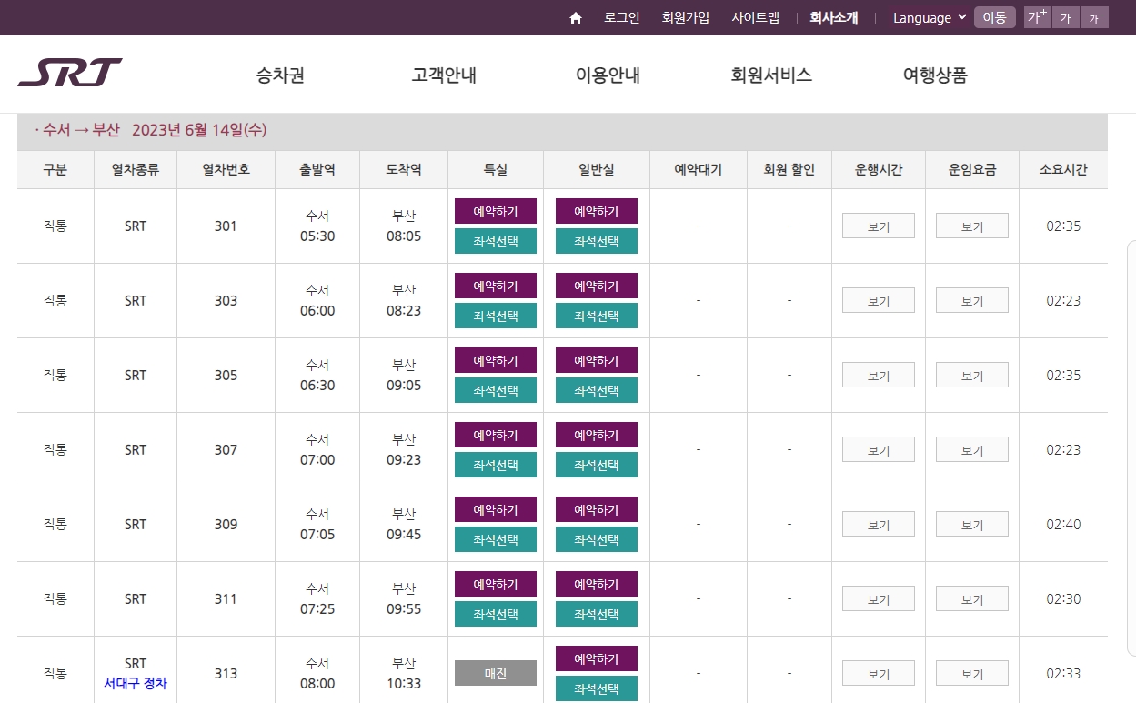Click the 소요시간 column header
Image resolution: width=1136 pixels, height=703 pixels.
1063,170
